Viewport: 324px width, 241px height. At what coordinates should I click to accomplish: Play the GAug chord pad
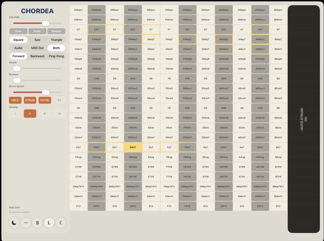(x=205, y=157)
